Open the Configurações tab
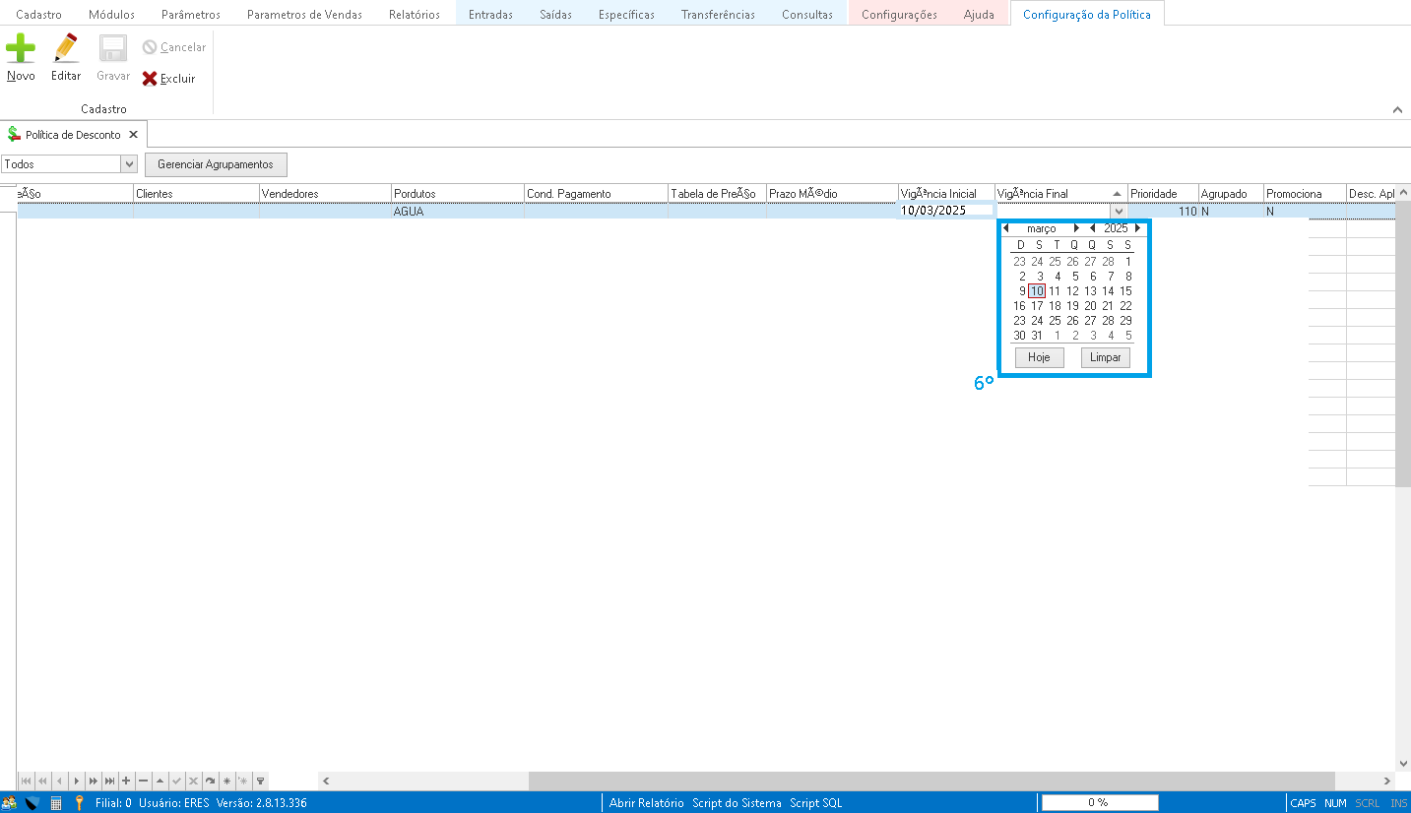This screenshot has height=813, width=1411. tap(899, 14)
